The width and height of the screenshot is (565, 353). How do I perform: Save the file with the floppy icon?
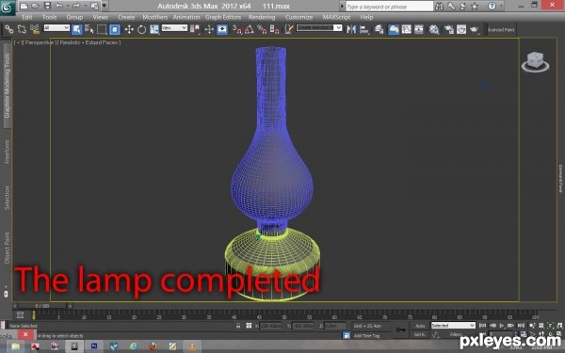[x=47, y=6]
